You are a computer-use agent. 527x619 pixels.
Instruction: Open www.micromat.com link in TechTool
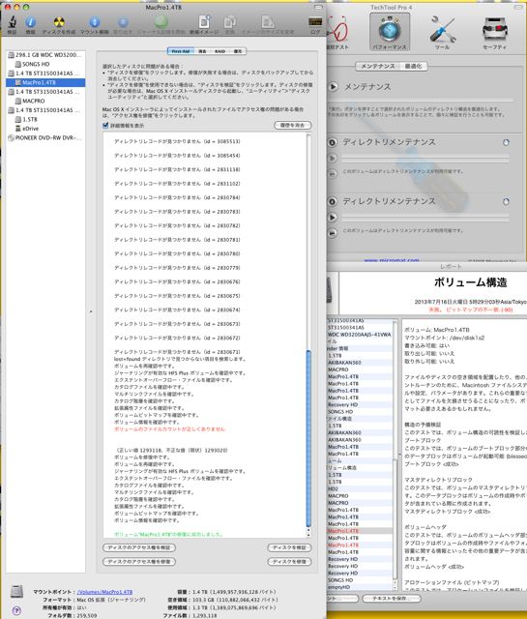[x=392, y=260]
